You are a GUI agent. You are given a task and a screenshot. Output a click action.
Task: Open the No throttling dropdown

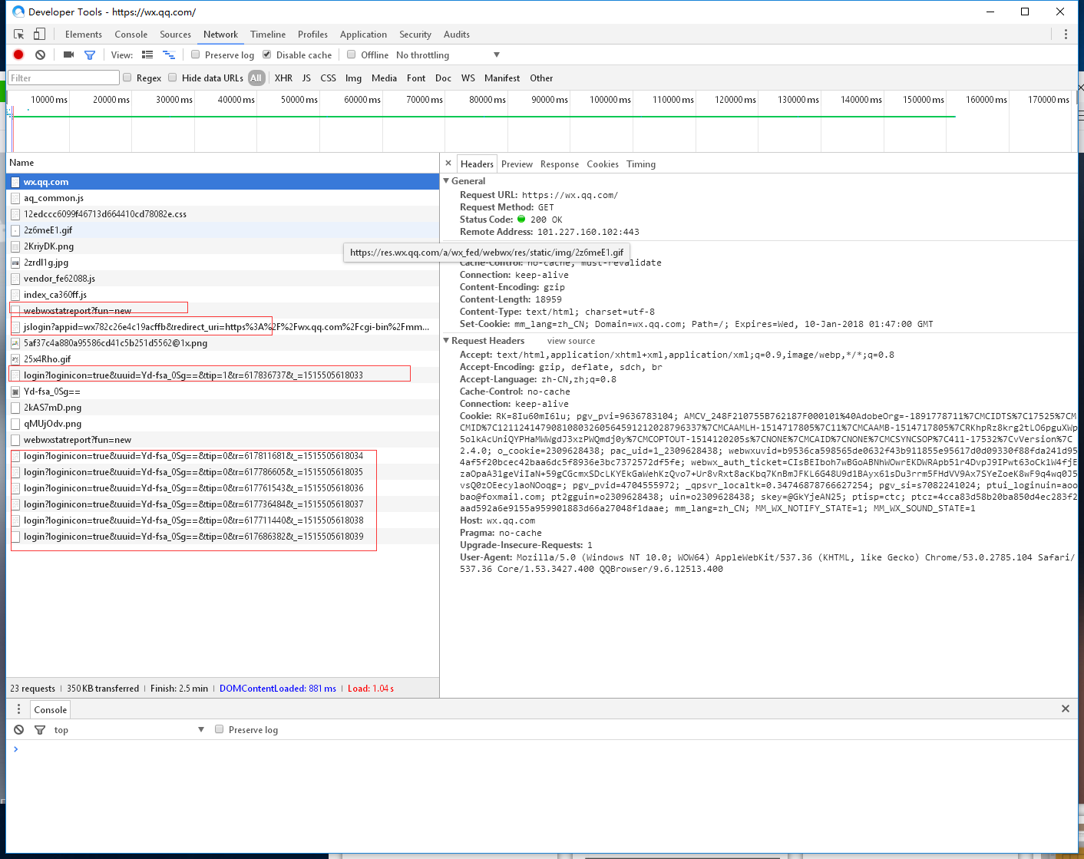coord(448,55)
